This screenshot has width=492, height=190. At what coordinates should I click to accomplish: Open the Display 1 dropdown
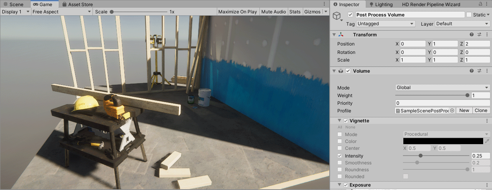tap(16, 11)
